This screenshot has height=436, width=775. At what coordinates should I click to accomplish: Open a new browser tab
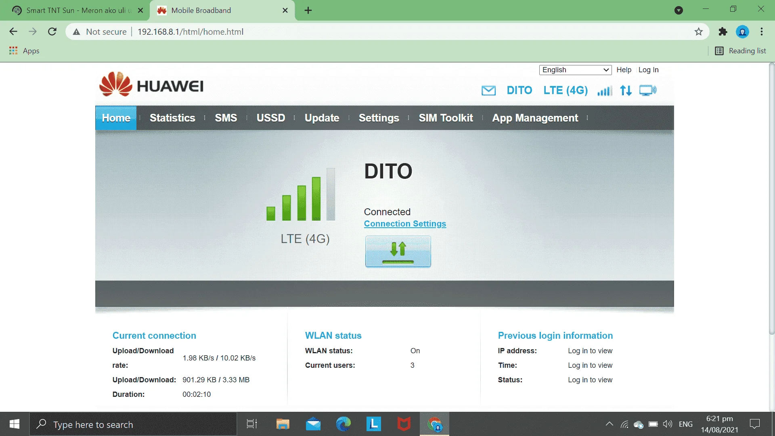[308, 10]
